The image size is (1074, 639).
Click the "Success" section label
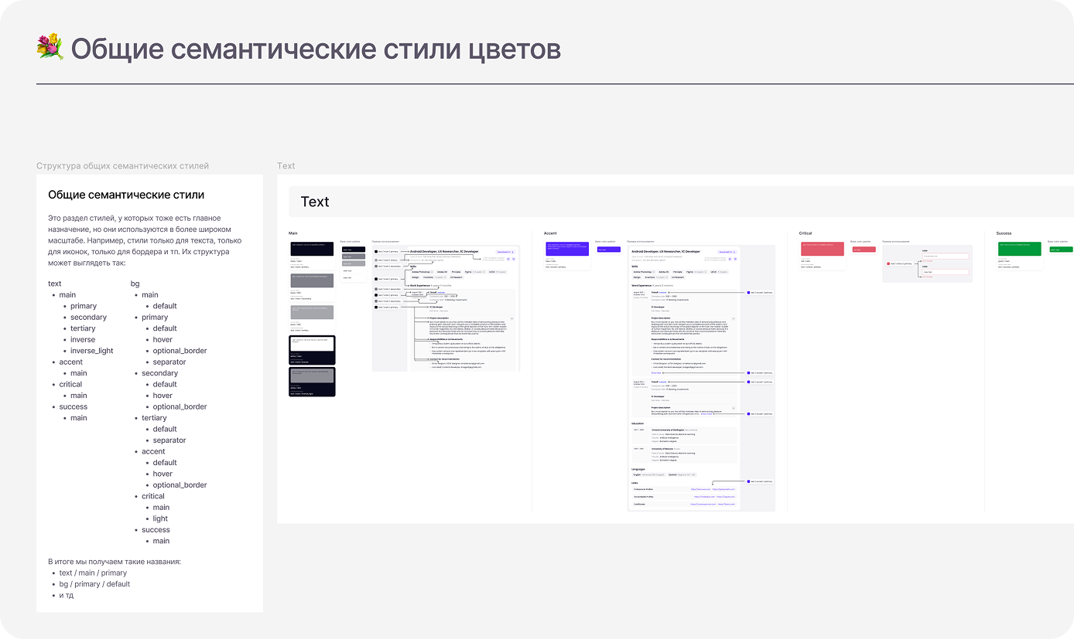click(1004, 233)
